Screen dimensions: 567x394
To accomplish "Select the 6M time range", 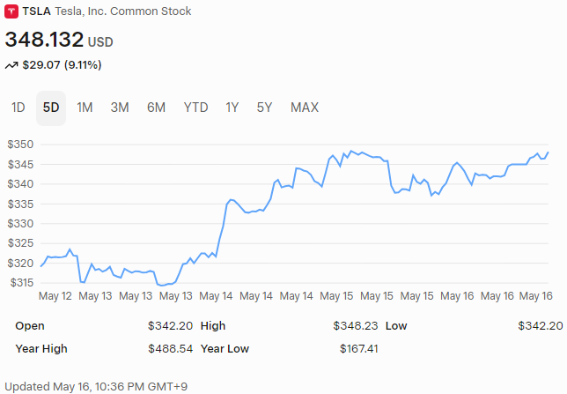I will [156, 108].
